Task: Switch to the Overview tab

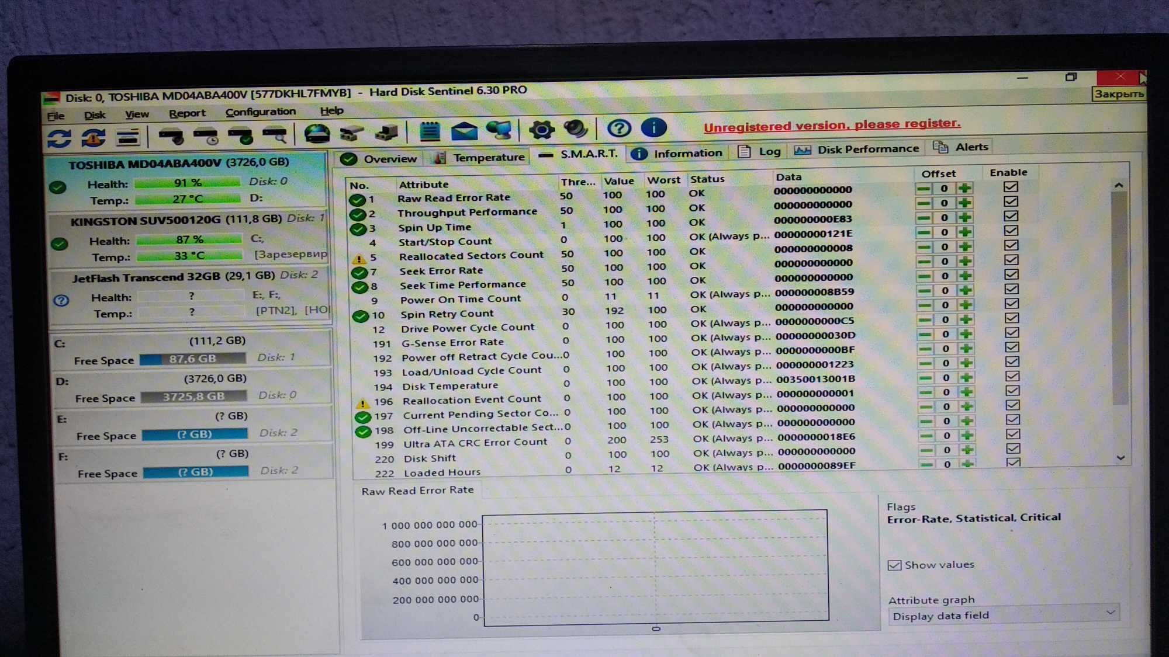Action: tap(379, 159)
